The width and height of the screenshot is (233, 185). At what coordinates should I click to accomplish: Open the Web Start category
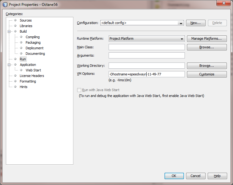tap(33, 70)
